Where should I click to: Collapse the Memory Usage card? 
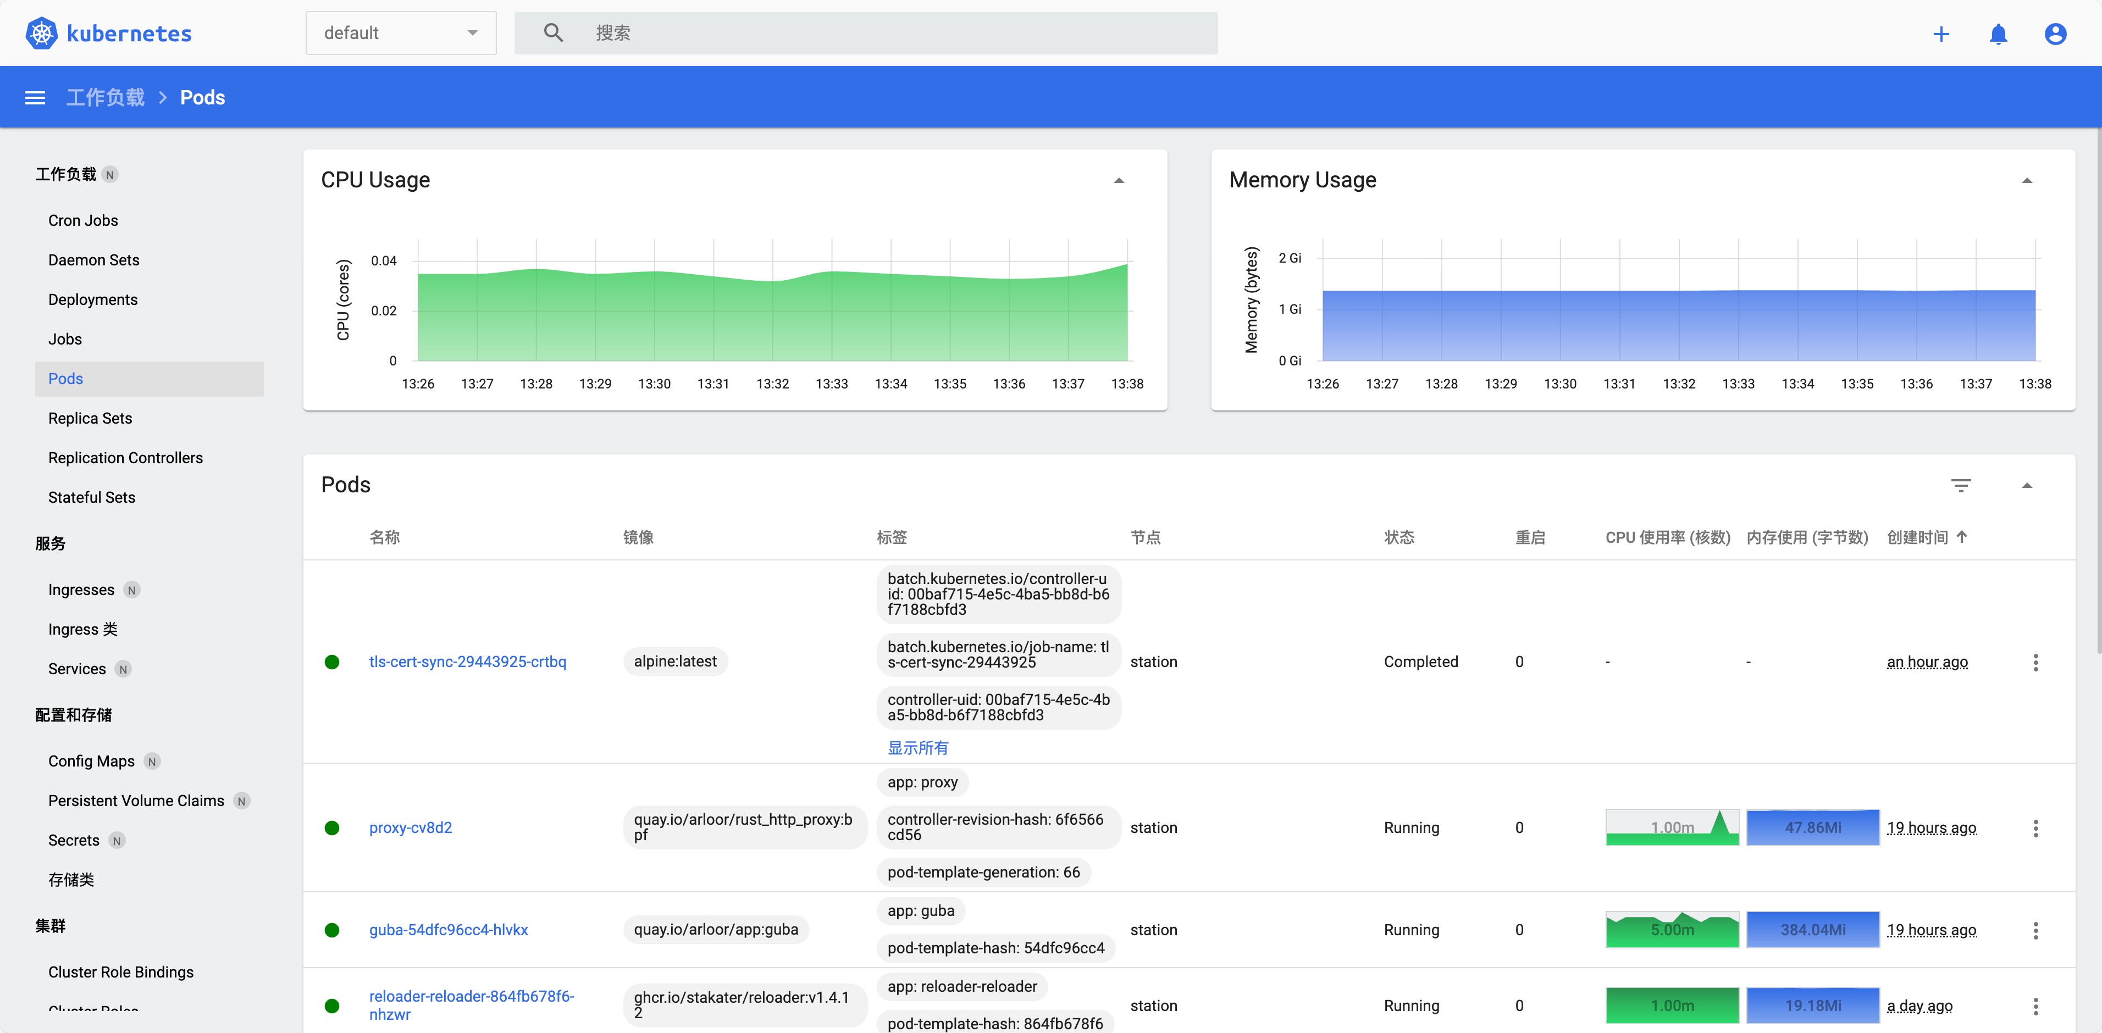coord(2027,180)
